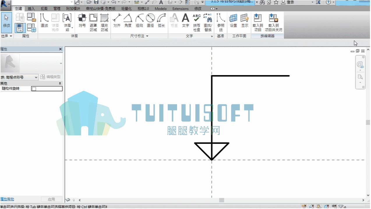This screenshot has width=371, height=209.
Task: Pick the 对齐 aligned dimension tool
Action: [117, 21]
